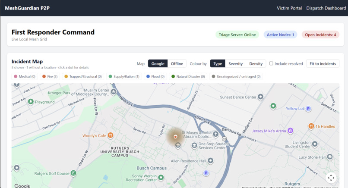Open the Victim Portal link
348x188 pixels.
289,8
